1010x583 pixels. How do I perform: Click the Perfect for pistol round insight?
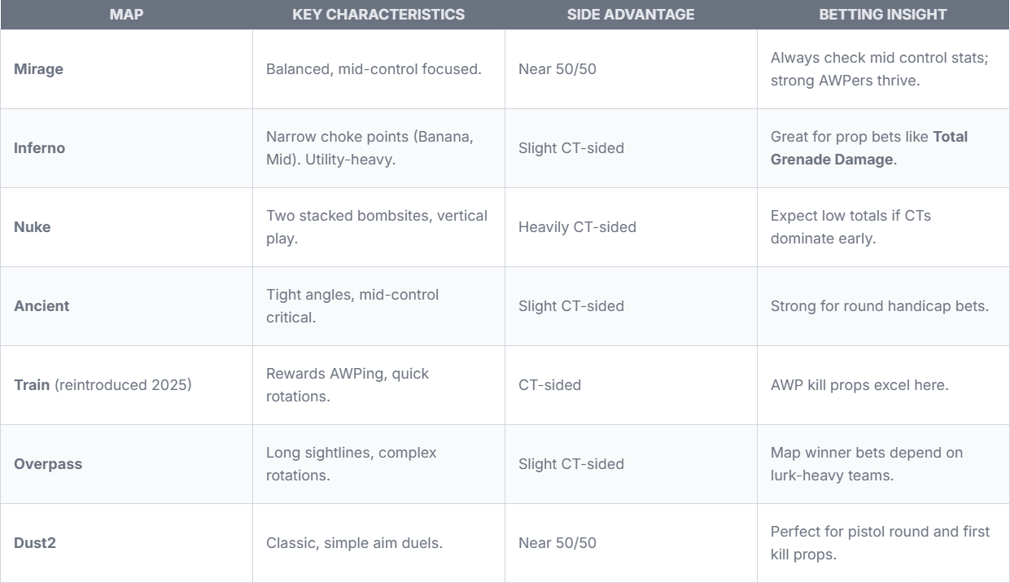click(x=880, y=543)
